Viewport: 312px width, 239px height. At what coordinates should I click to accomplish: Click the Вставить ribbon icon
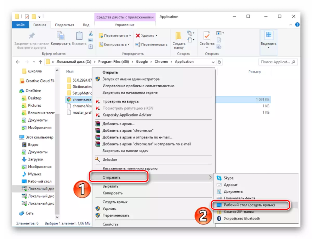[79, 36]
